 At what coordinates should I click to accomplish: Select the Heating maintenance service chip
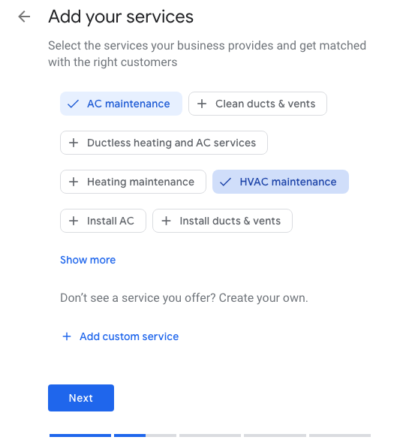tap(133, 182)
